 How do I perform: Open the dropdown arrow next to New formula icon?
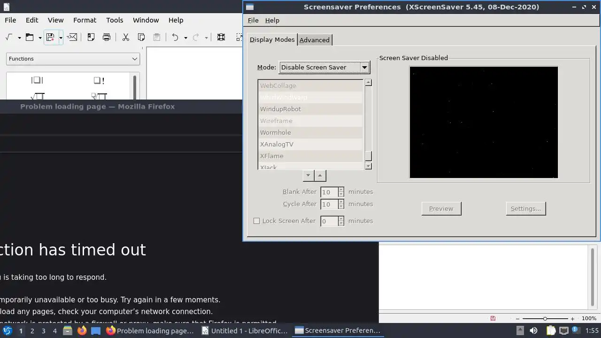click(19, 38)
